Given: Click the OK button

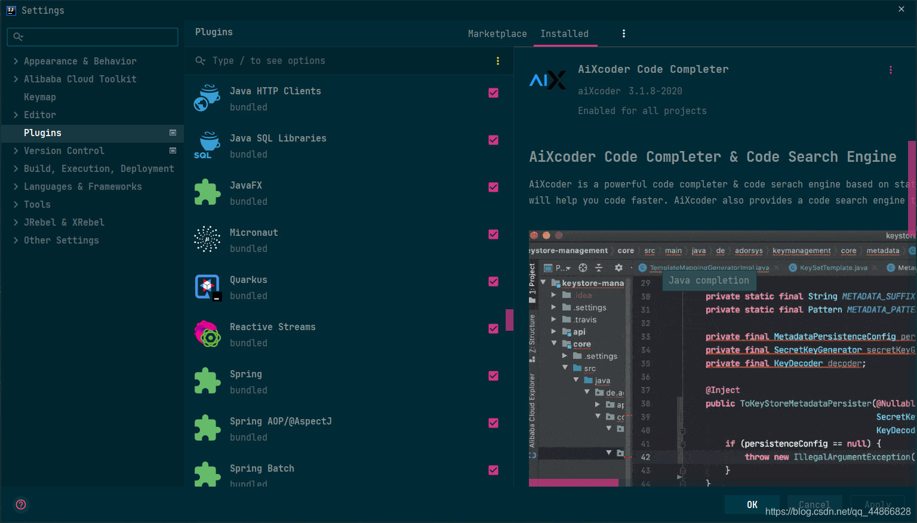Looking at the screenshot, I should (752, 504).
